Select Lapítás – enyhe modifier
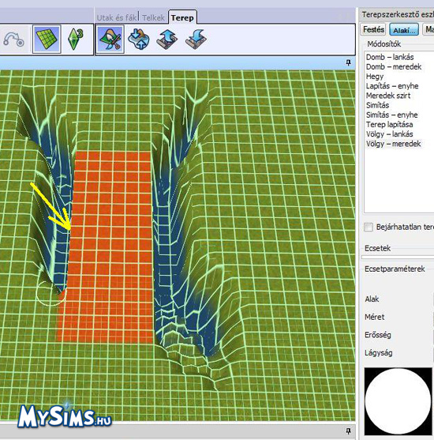The image size is (434, 440). click(x=392, y=86)
